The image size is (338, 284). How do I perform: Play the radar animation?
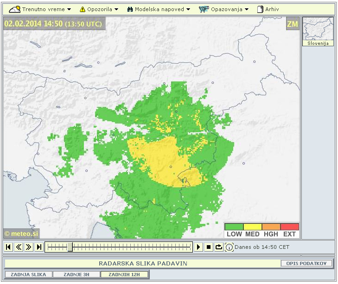point(198,247)
